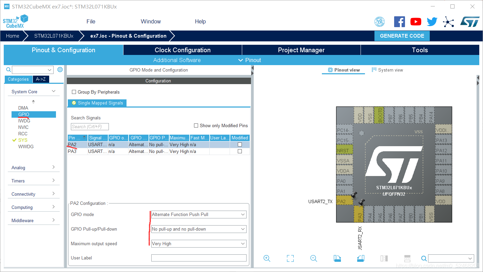Viewport: 483px width, 272px height.
Task: Open the ST Facebook page icon
Action: [399, 22]
